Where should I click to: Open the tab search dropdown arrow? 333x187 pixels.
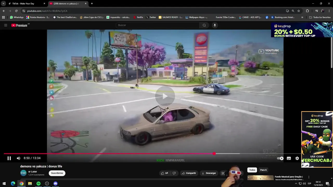point(3,4)
